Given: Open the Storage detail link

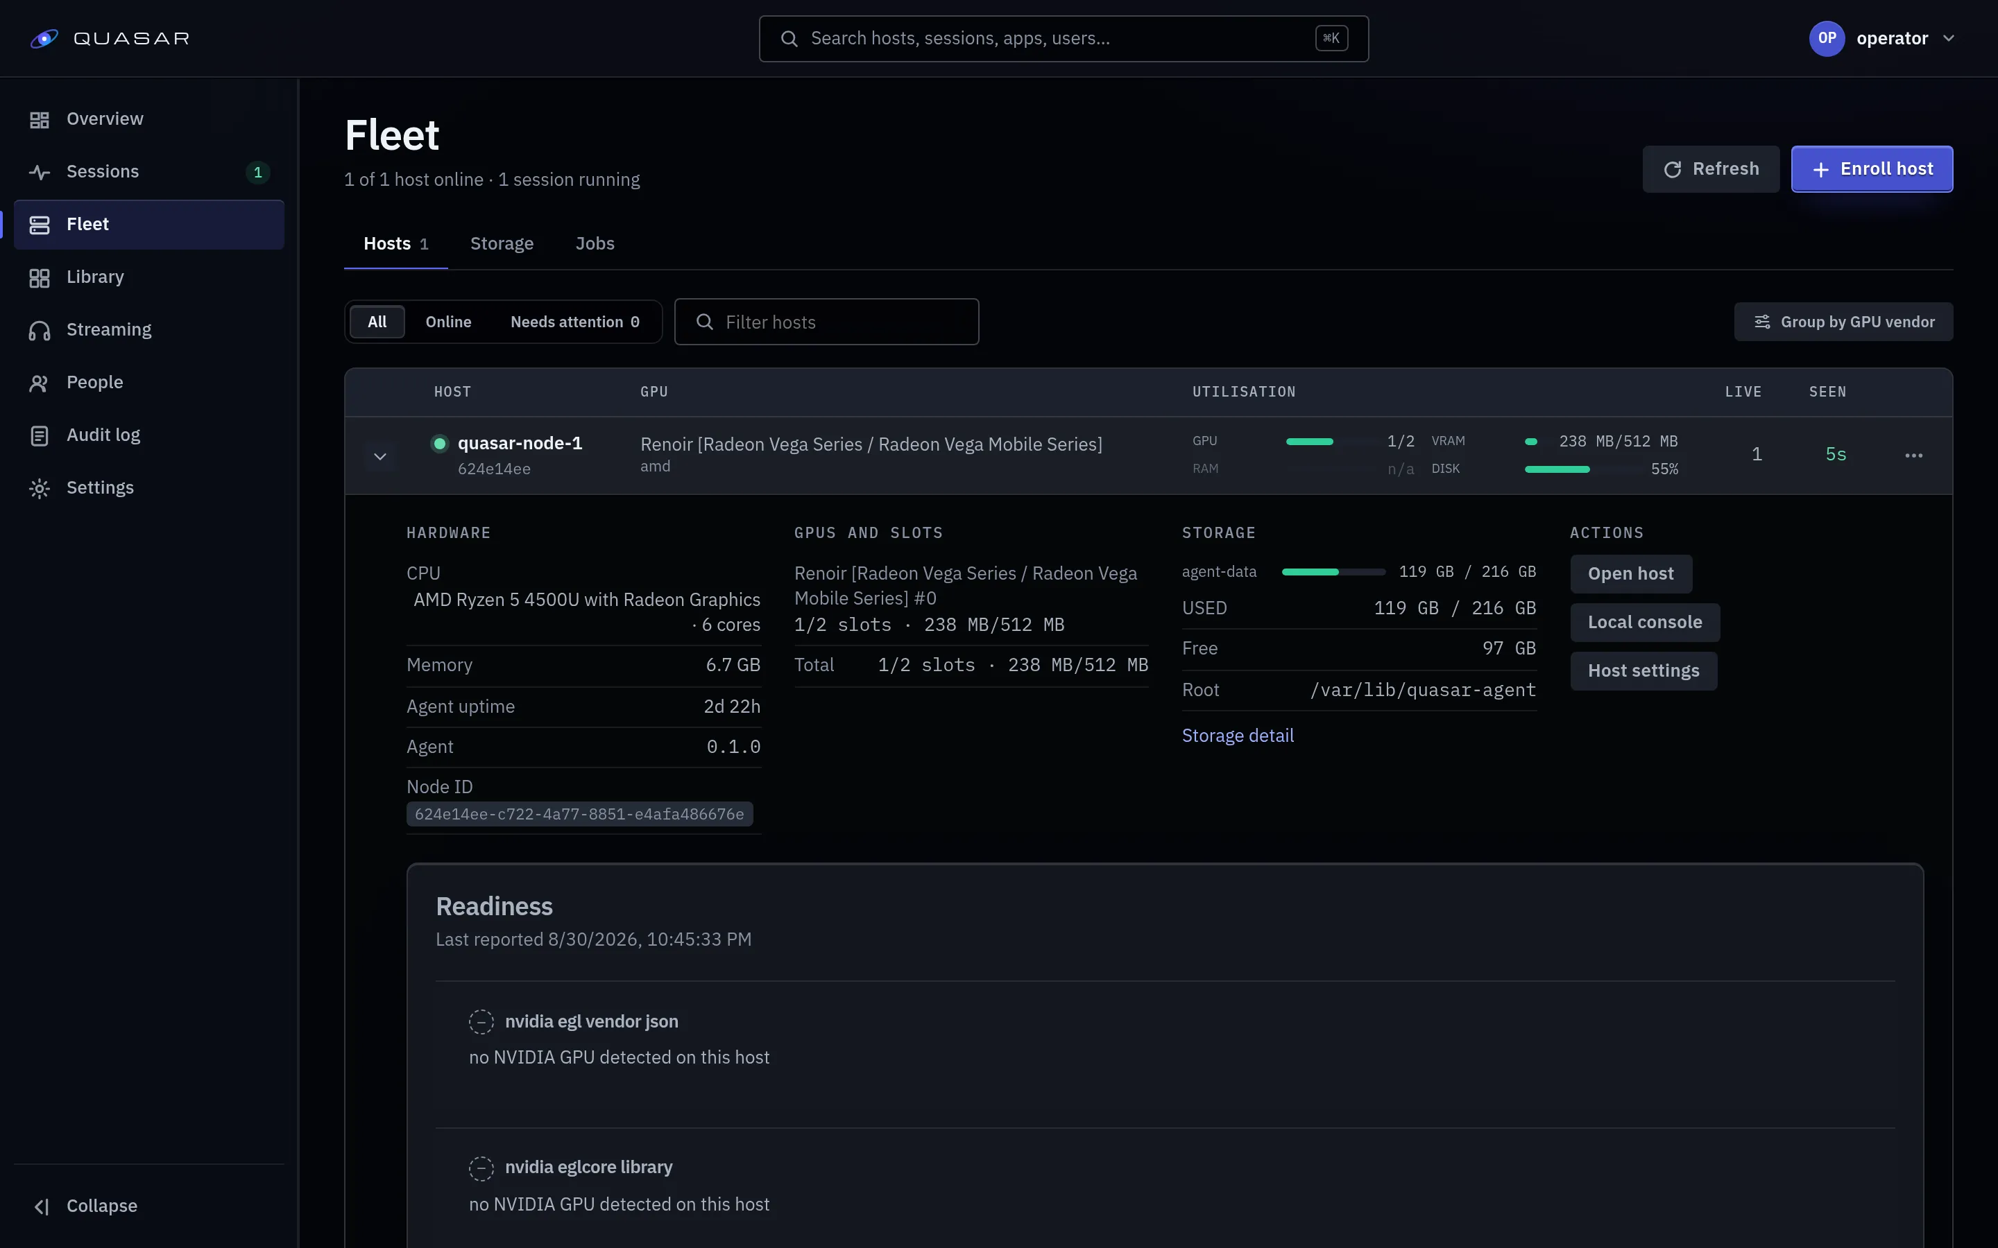Looking at the screenshot, I should (x=1238, y=736).
